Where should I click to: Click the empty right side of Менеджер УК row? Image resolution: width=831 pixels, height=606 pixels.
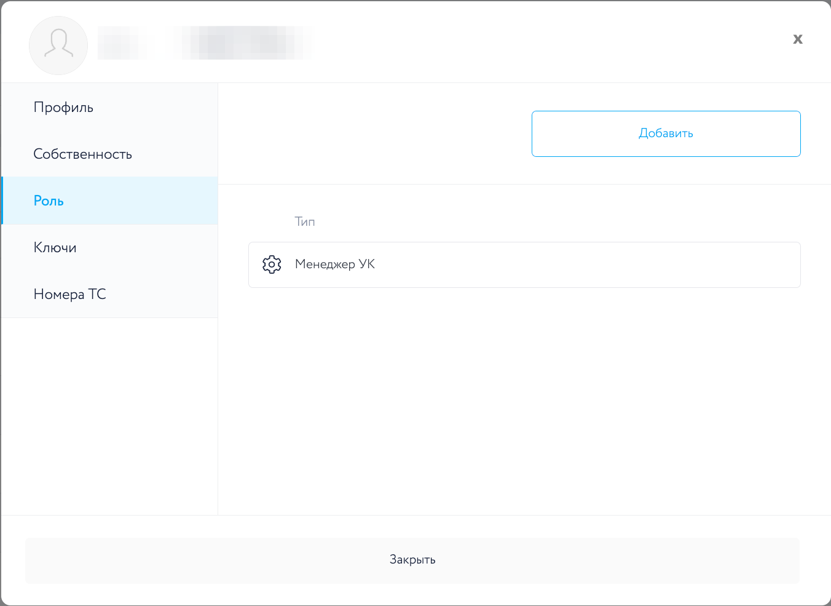point(615,265)
